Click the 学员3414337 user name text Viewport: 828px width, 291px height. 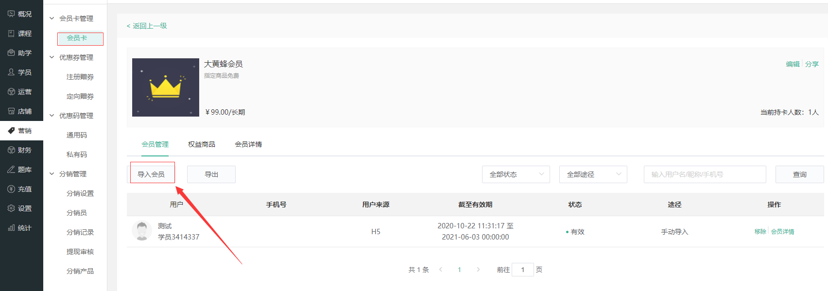coord(178,237)
